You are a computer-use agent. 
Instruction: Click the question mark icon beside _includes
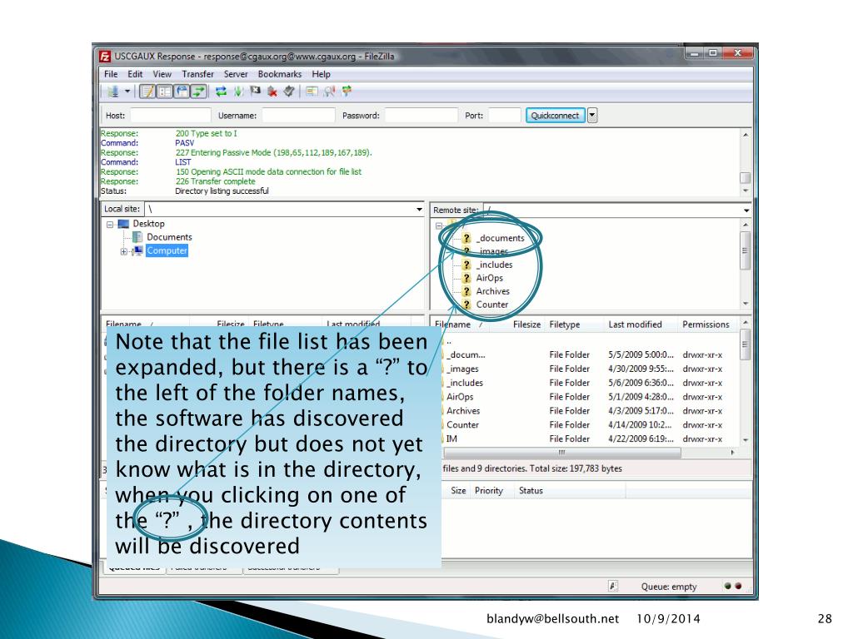pos(466,265)
